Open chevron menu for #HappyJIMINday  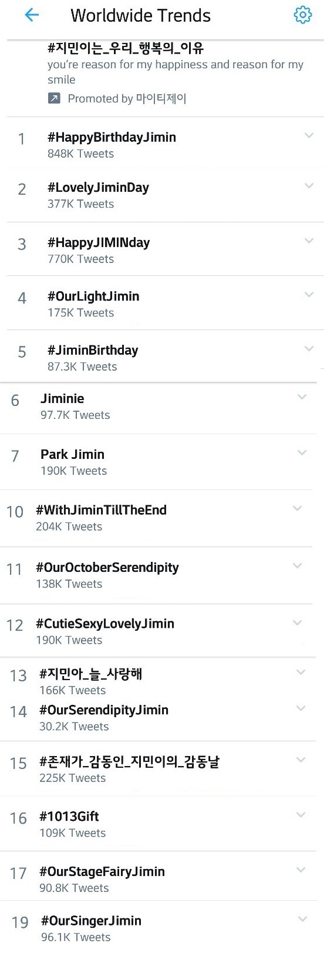tap(309, 241)
